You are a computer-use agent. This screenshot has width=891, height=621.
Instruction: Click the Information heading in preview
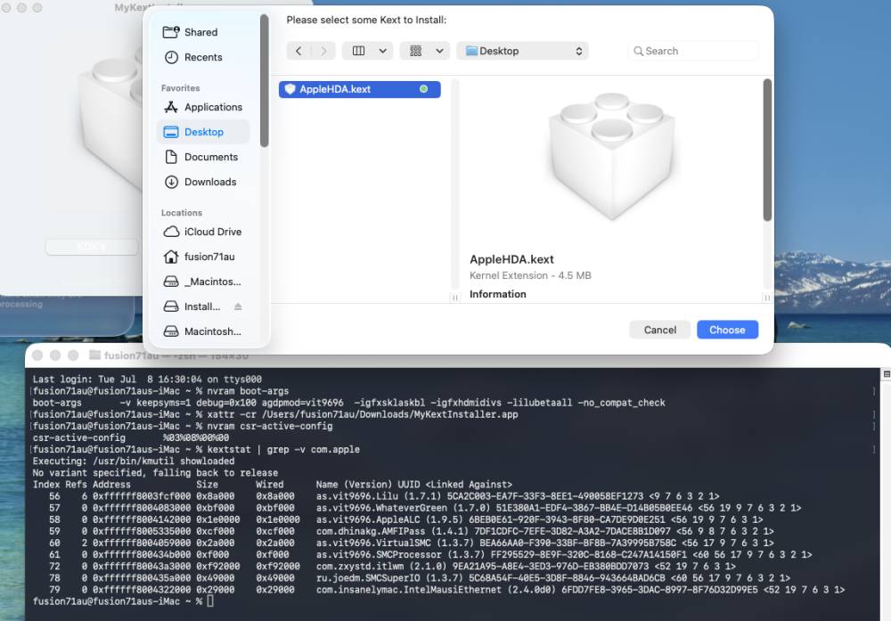(498, 294)
